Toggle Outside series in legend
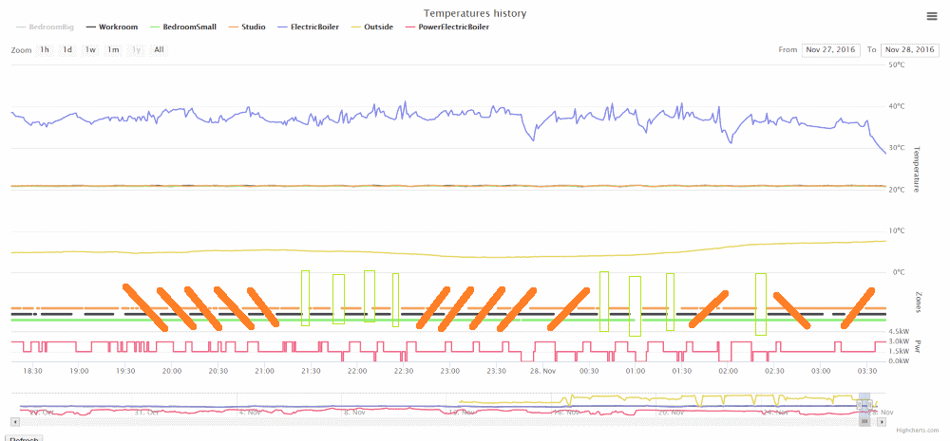This screenshot has width=950, height=441. click(372, 28)
